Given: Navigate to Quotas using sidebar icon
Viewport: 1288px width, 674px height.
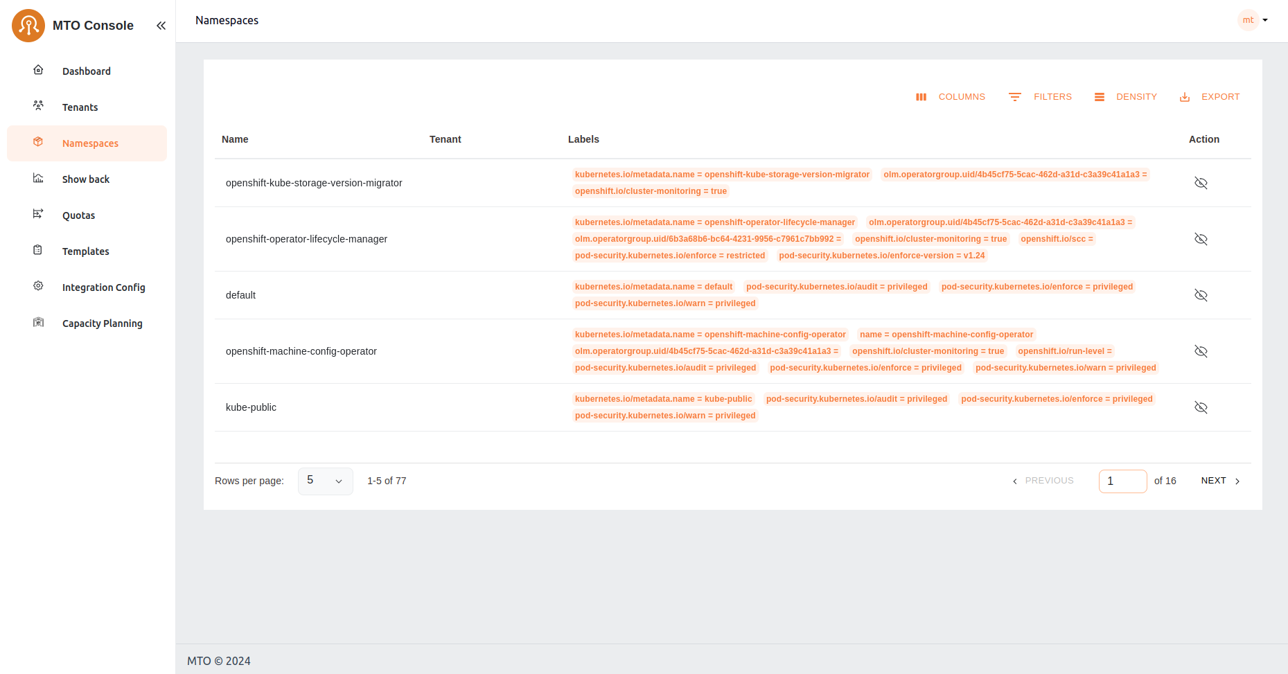Looking at the screenshot, I should (38, 215).
